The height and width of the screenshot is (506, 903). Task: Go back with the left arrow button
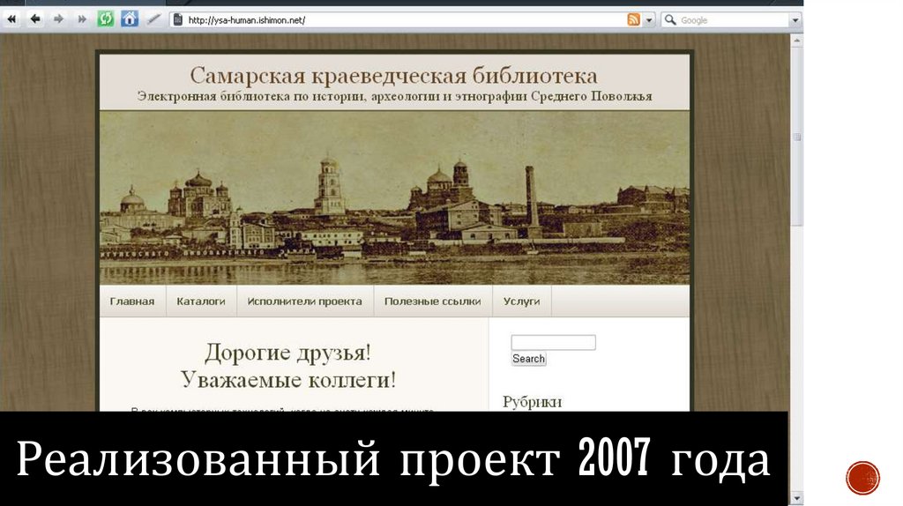(35, 19)
